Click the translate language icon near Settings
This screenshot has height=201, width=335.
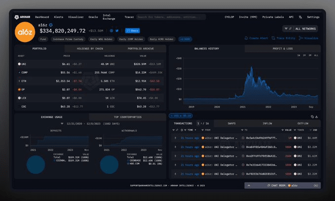(x=299, y=17)
